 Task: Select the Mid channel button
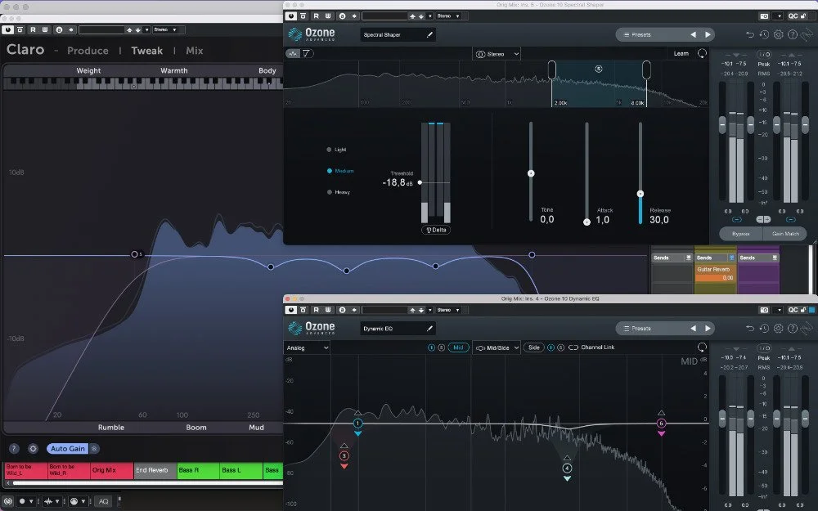(458, 347)
